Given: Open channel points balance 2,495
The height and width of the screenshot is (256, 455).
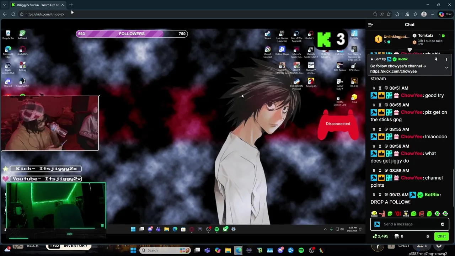Looking at the screenshot, I should (x=380, y=236).
